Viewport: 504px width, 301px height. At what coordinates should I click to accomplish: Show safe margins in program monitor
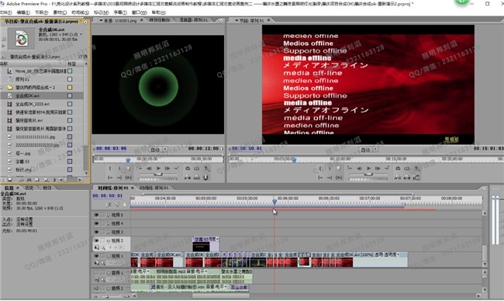[407, 168]
